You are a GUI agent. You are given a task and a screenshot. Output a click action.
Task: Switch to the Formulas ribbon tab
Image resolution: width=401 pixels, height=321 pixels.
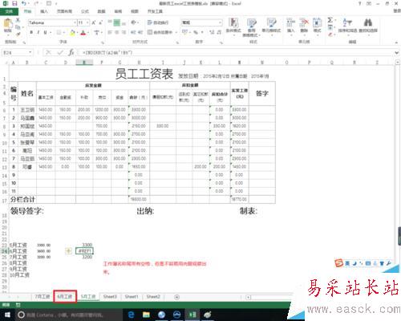tap(85, 11)
